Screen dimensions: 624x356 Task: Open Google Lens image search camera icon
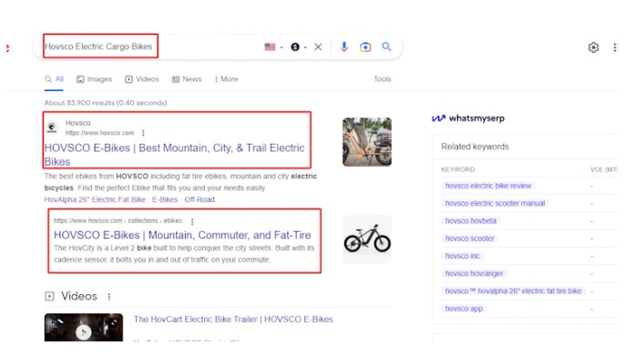(365, 47)
